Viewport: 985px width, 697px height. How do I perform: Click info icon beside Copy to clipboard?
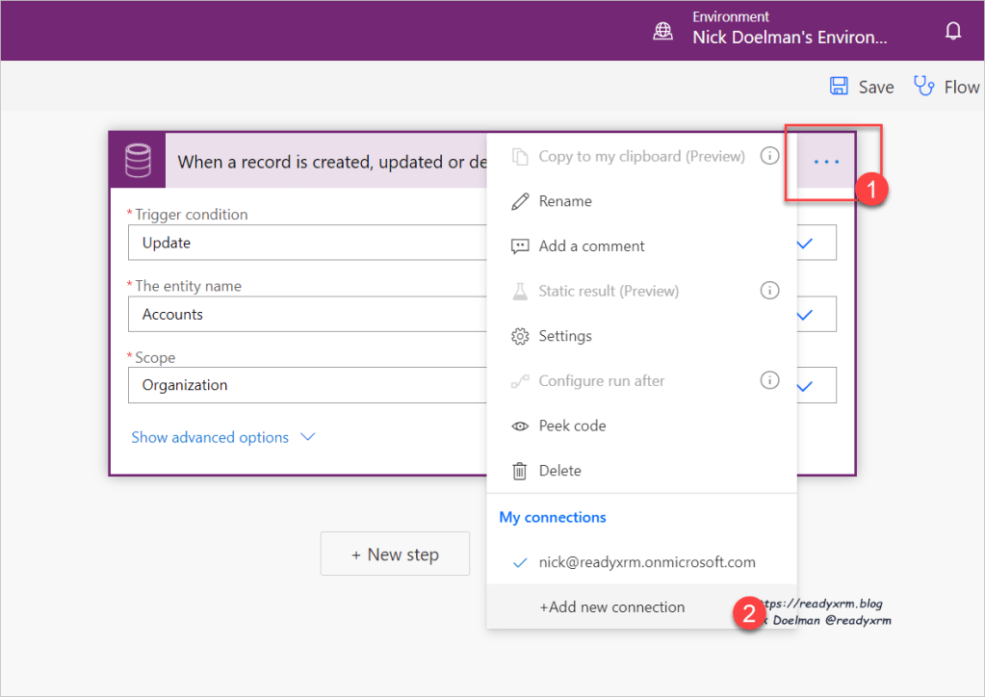tap(769, 156)
